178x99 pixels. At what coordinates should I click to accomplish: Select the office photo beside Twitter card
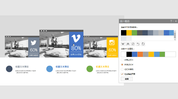pos(17,47)
